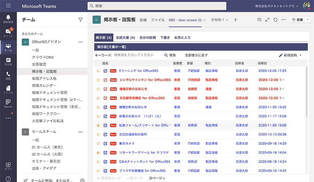Viewport: 314px width, 182px height.
Task: Toggle favorite star for シングルサインオン row
Action: pos(98,80)
